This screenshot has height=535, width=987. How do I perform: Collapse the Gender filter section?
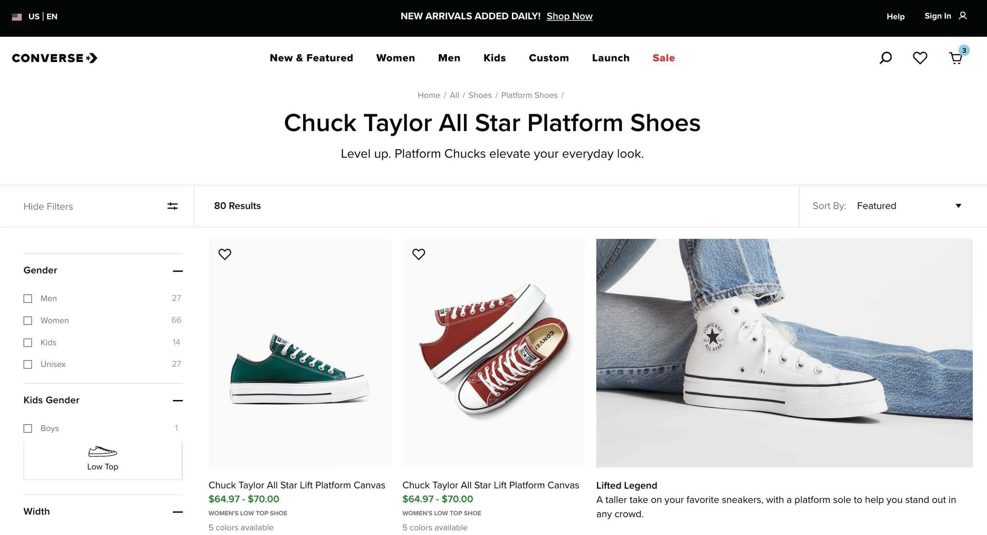pos(178,271)
